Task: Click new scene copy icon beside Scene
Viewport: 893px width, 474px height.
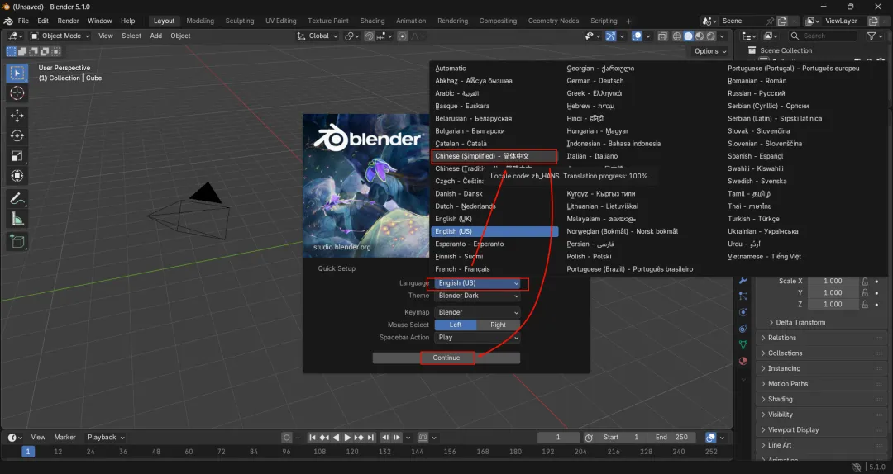Action: click(782, 21)
